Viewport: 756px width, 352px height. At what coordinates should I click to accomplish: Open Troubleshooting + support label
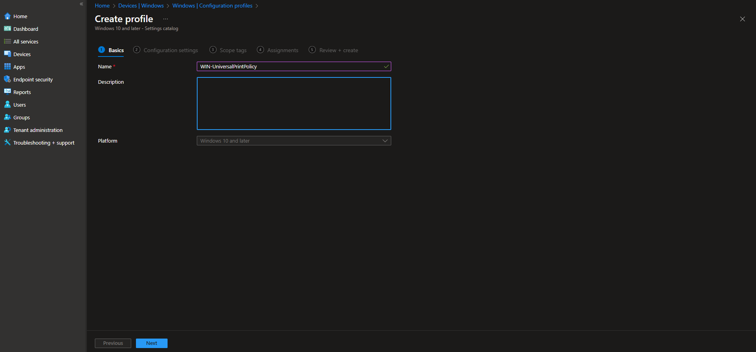point(44,143)
